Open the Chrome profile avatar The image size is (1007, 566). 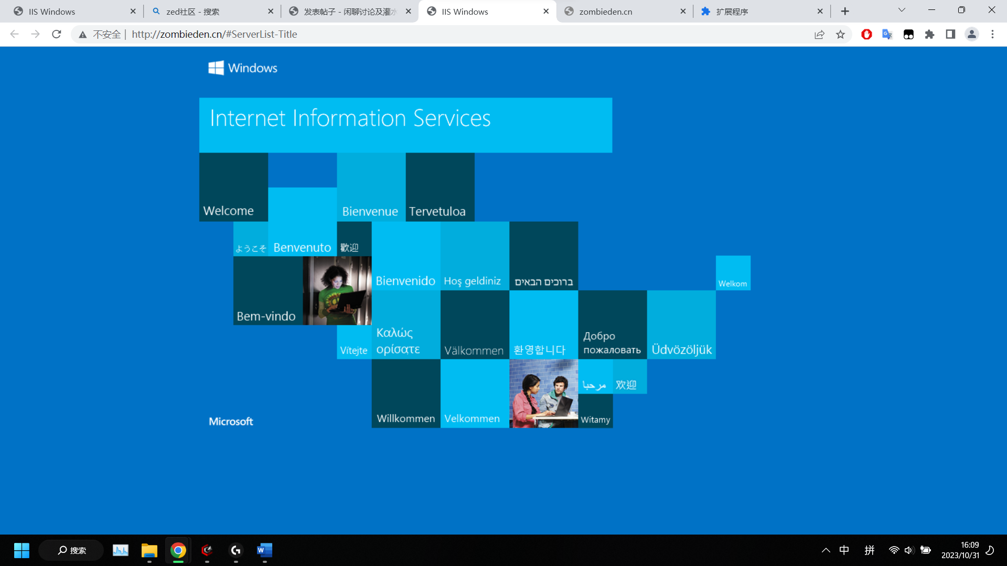[972, 35]
